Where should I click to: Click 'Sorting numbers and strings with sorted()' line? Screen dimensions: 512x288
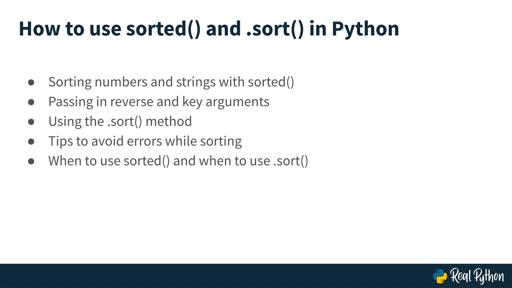(x=171, y=82)
